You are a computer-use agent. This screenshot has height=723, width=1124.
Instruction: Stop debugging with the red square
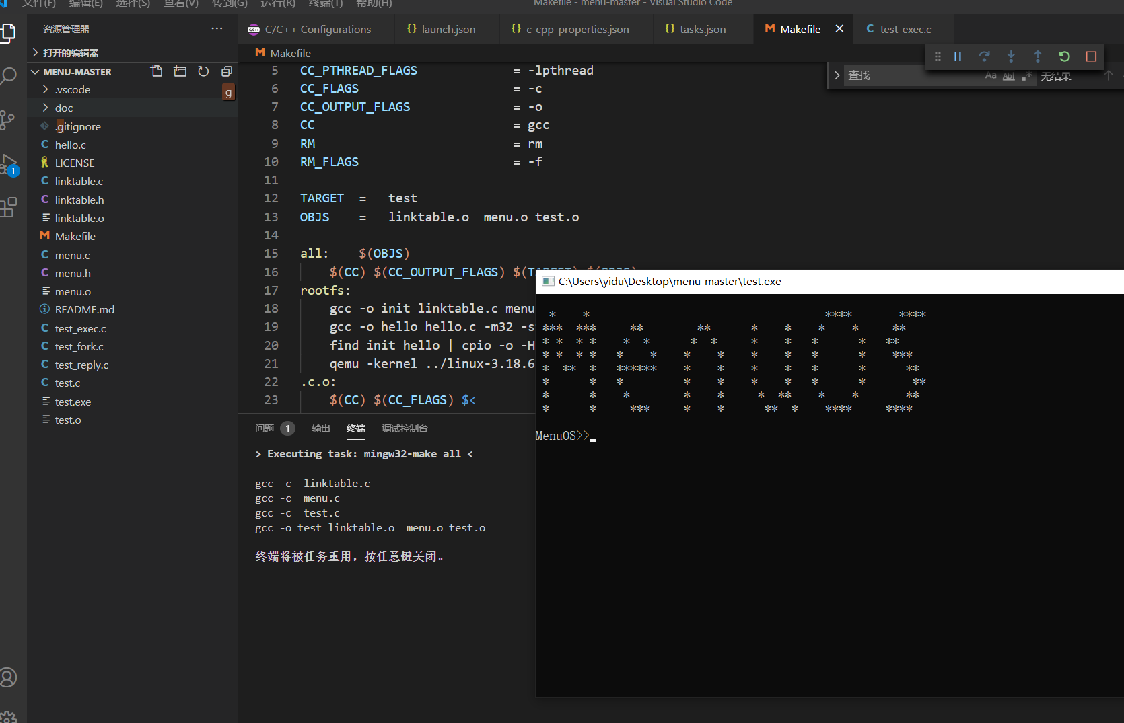click(x=1091, y=56)
